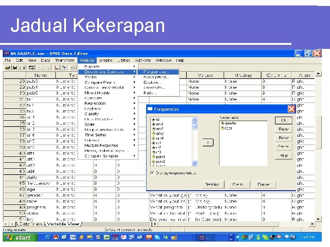This screenshot has height=247, width=330.
Task: Open the Statistics options button
Action: (x=212, y=184)
